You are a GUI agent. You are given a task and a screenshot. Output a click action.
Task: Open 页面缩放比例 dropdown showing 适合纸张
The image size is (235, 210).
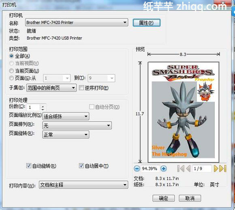point(66,116)
